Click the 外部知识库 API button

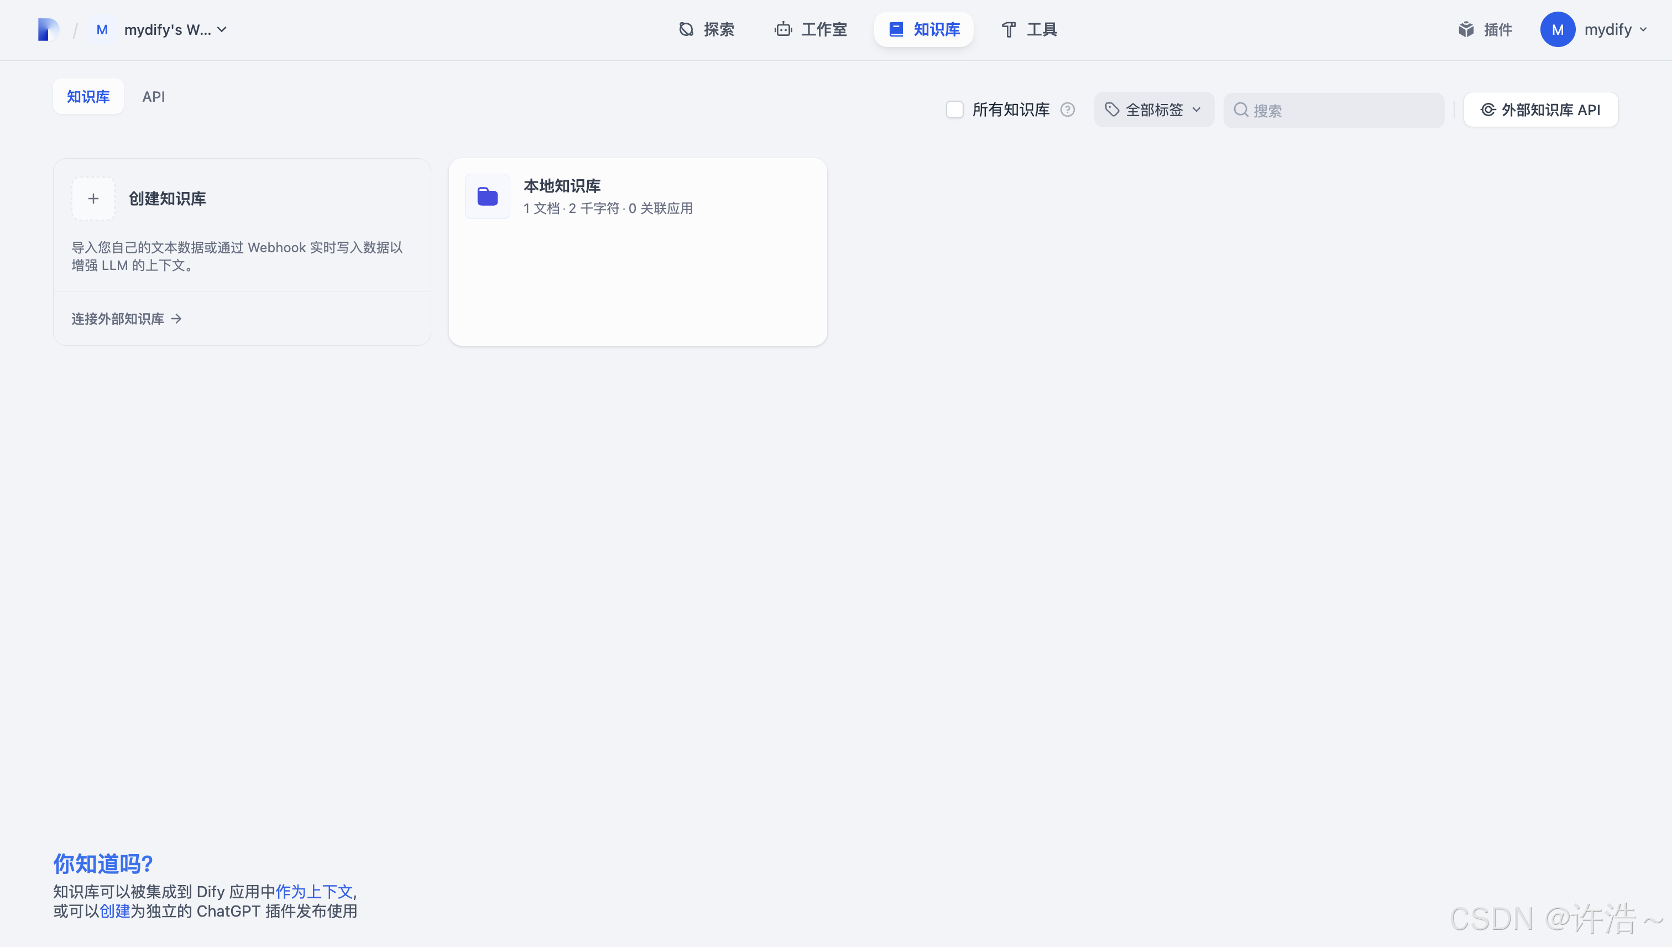pos(1540,110)
